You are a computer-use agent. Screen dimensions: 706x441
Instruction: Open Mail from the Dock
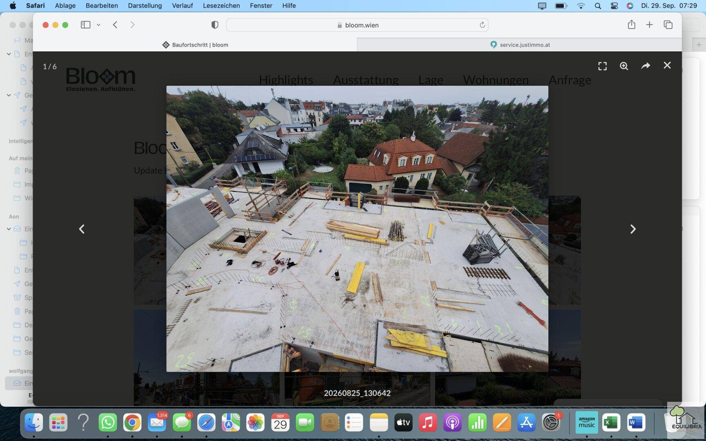[157, 423]
